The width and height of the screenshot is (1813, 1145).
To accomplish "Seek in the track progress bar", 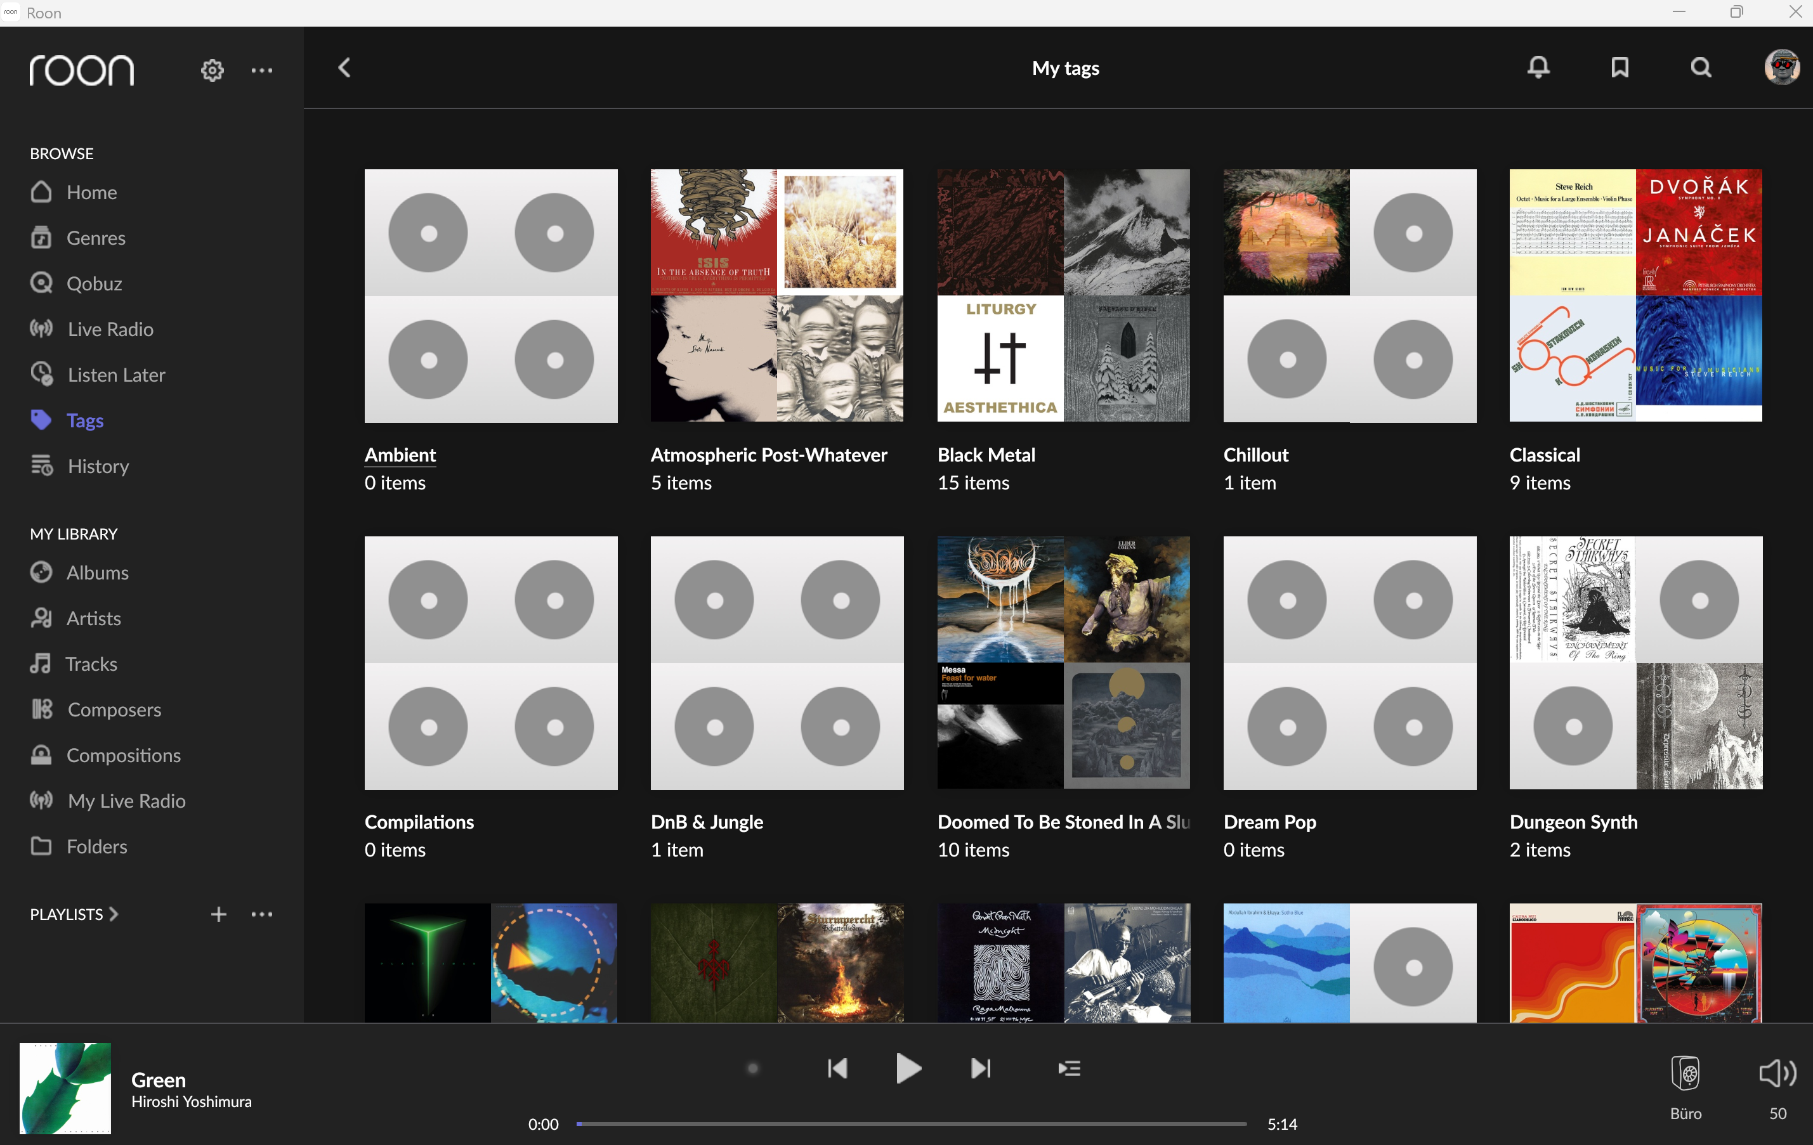I will tap(911, 1124).
